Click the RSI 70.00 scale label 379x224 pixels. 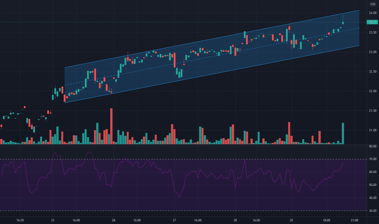pyautogui.click(x=372, y=159)
